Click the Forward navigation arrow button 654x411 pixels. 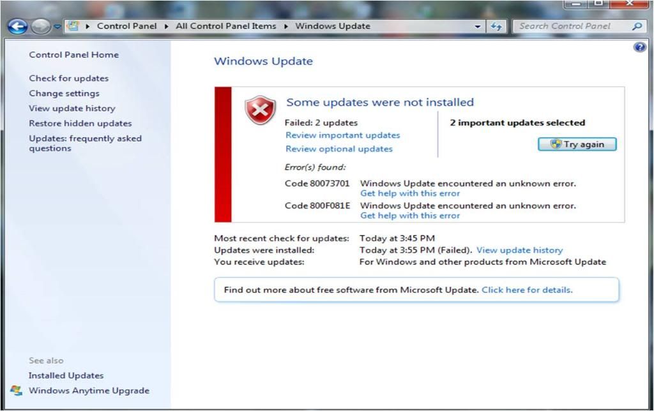coord(40,26)
